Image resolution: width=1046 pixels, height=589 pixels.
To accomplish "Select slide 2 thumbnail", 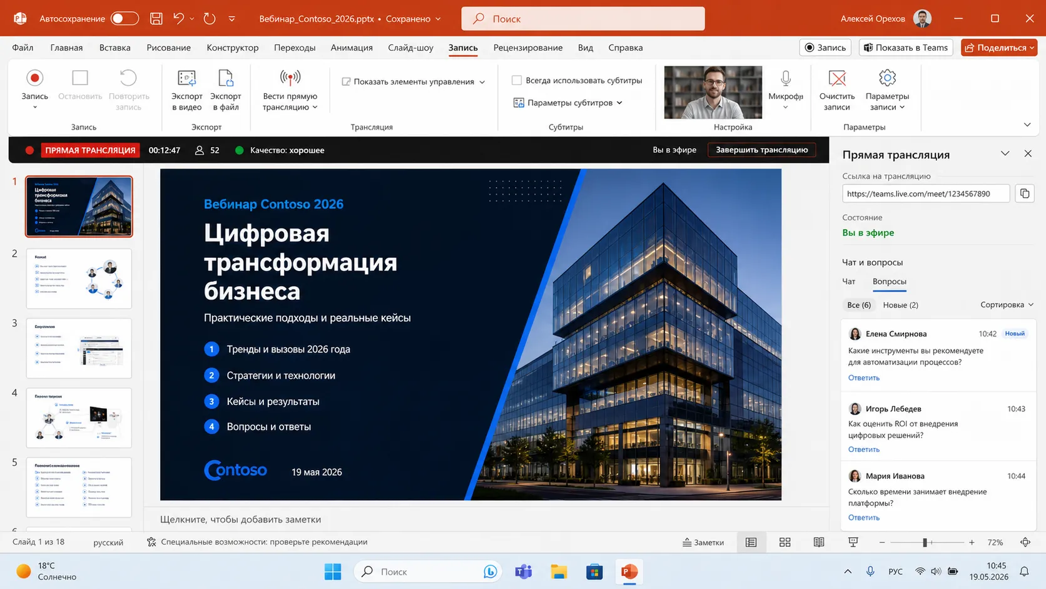I will [x=79, y=279].
